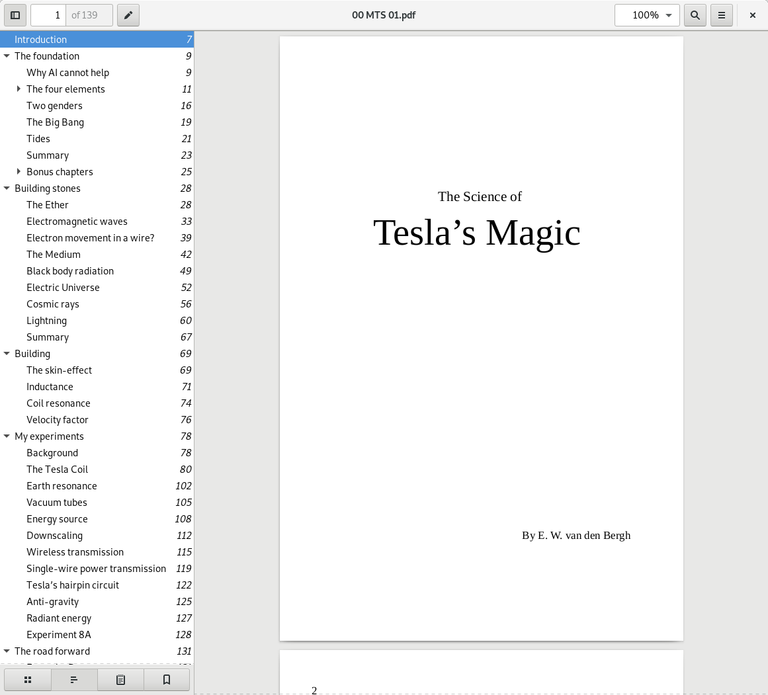Expand Bonus chapters outline entry
This screenshot has width=768, height=695.
click(19, 171)
